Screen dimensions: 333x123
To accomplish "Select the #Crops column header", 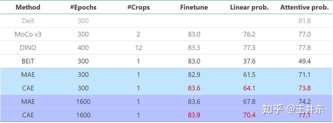I will pyautogui.click(x=138, y=7).
